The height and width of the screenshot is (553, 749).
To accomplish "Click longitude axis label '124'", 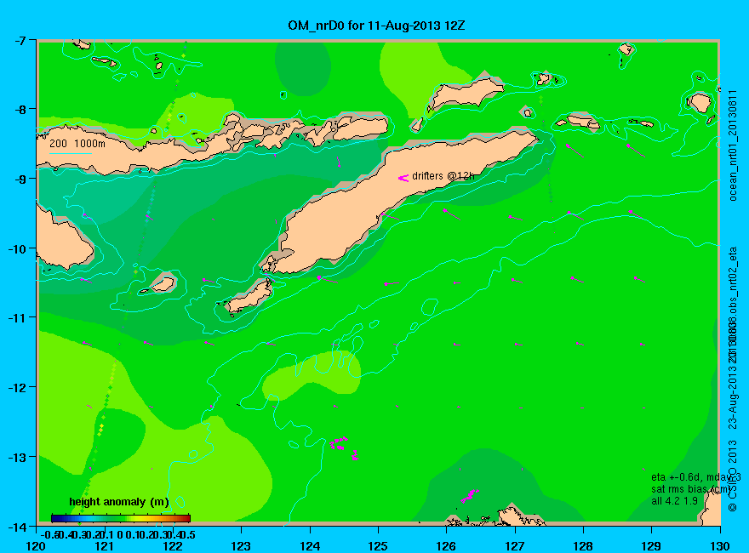I will click(x=310, y=546).
